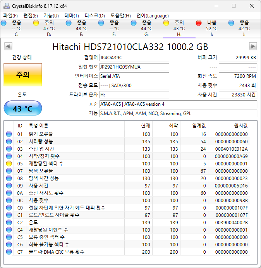Open the 도움말(H) menu
Viewport: 261px width, 268px height.
pyautogui.click(x=120, y=16)
